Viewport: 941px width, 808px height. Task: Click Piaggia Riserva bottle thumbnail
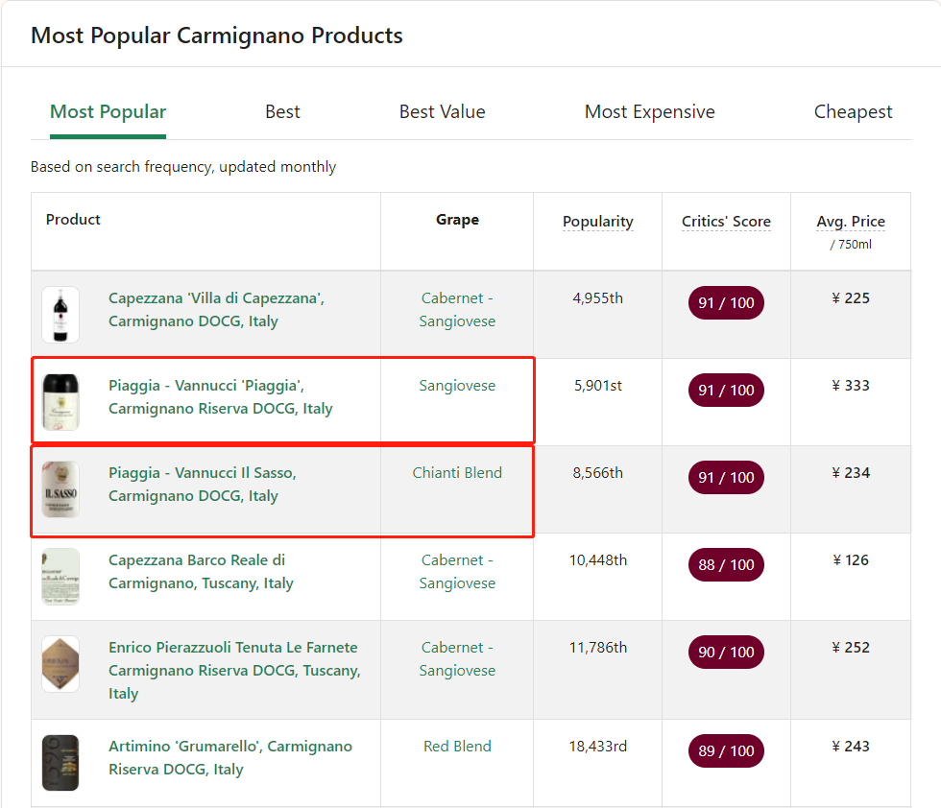60,402
